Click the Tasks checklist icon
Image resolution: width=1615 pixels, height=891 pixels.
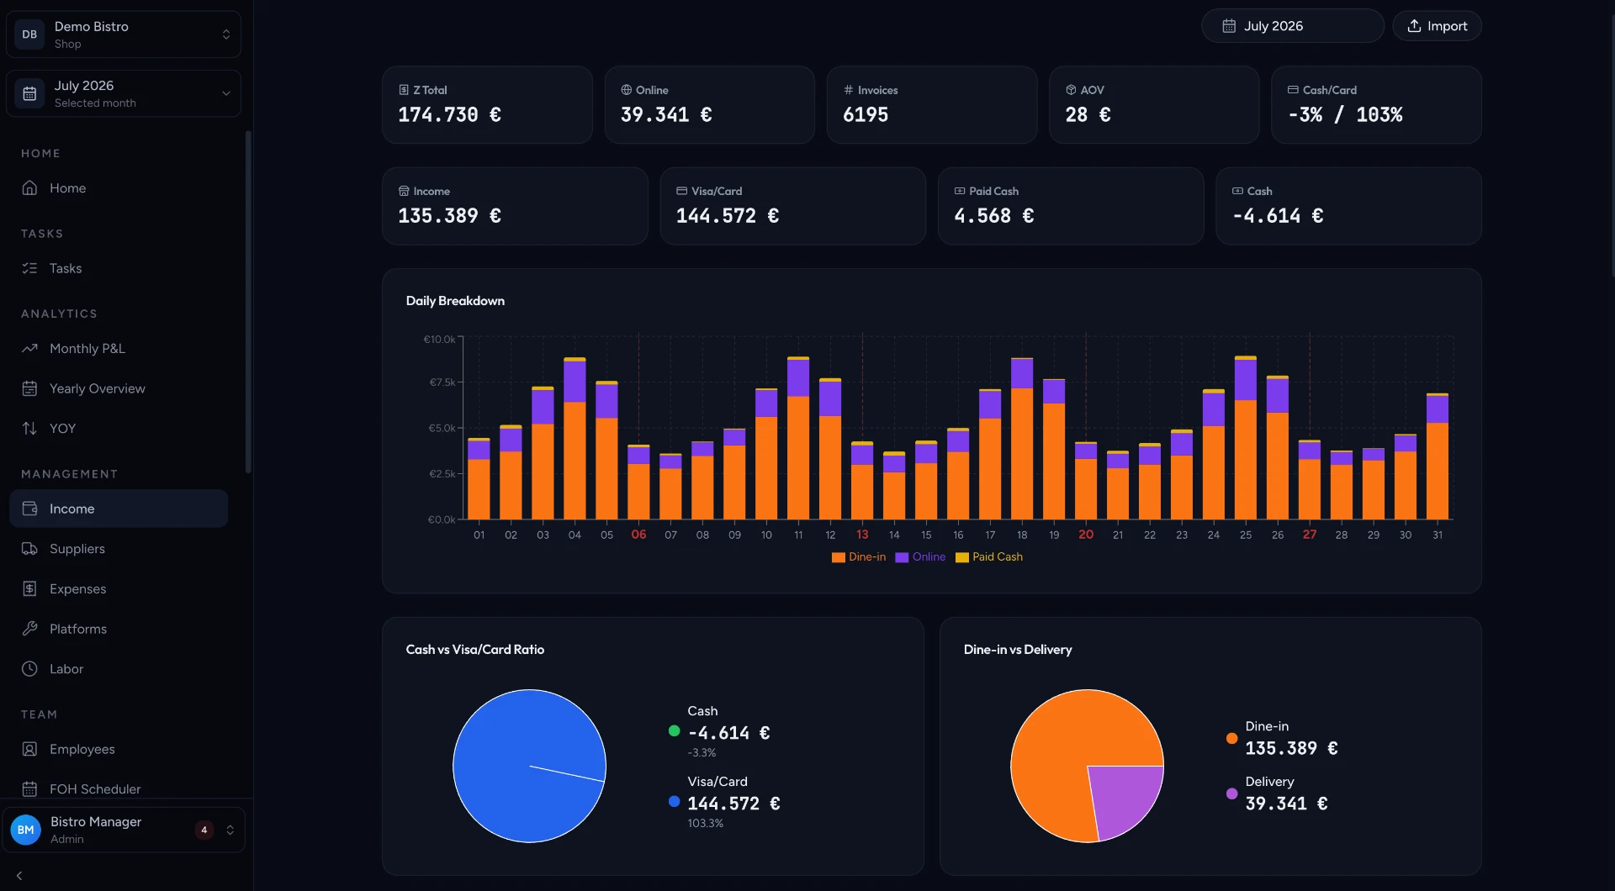coord(29,268)
